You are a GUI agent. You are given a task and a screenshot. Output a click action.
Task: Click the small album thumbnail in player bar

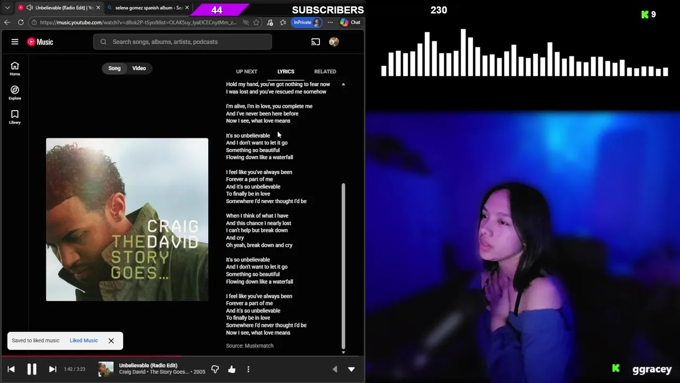(x=106, y=369)
